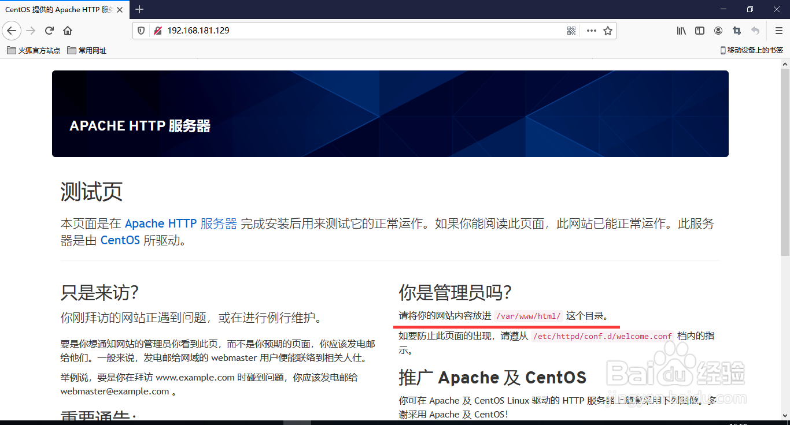
Task: Bookmark this page with the star icon
Action: pyautogui.click(x=608, y=31)
